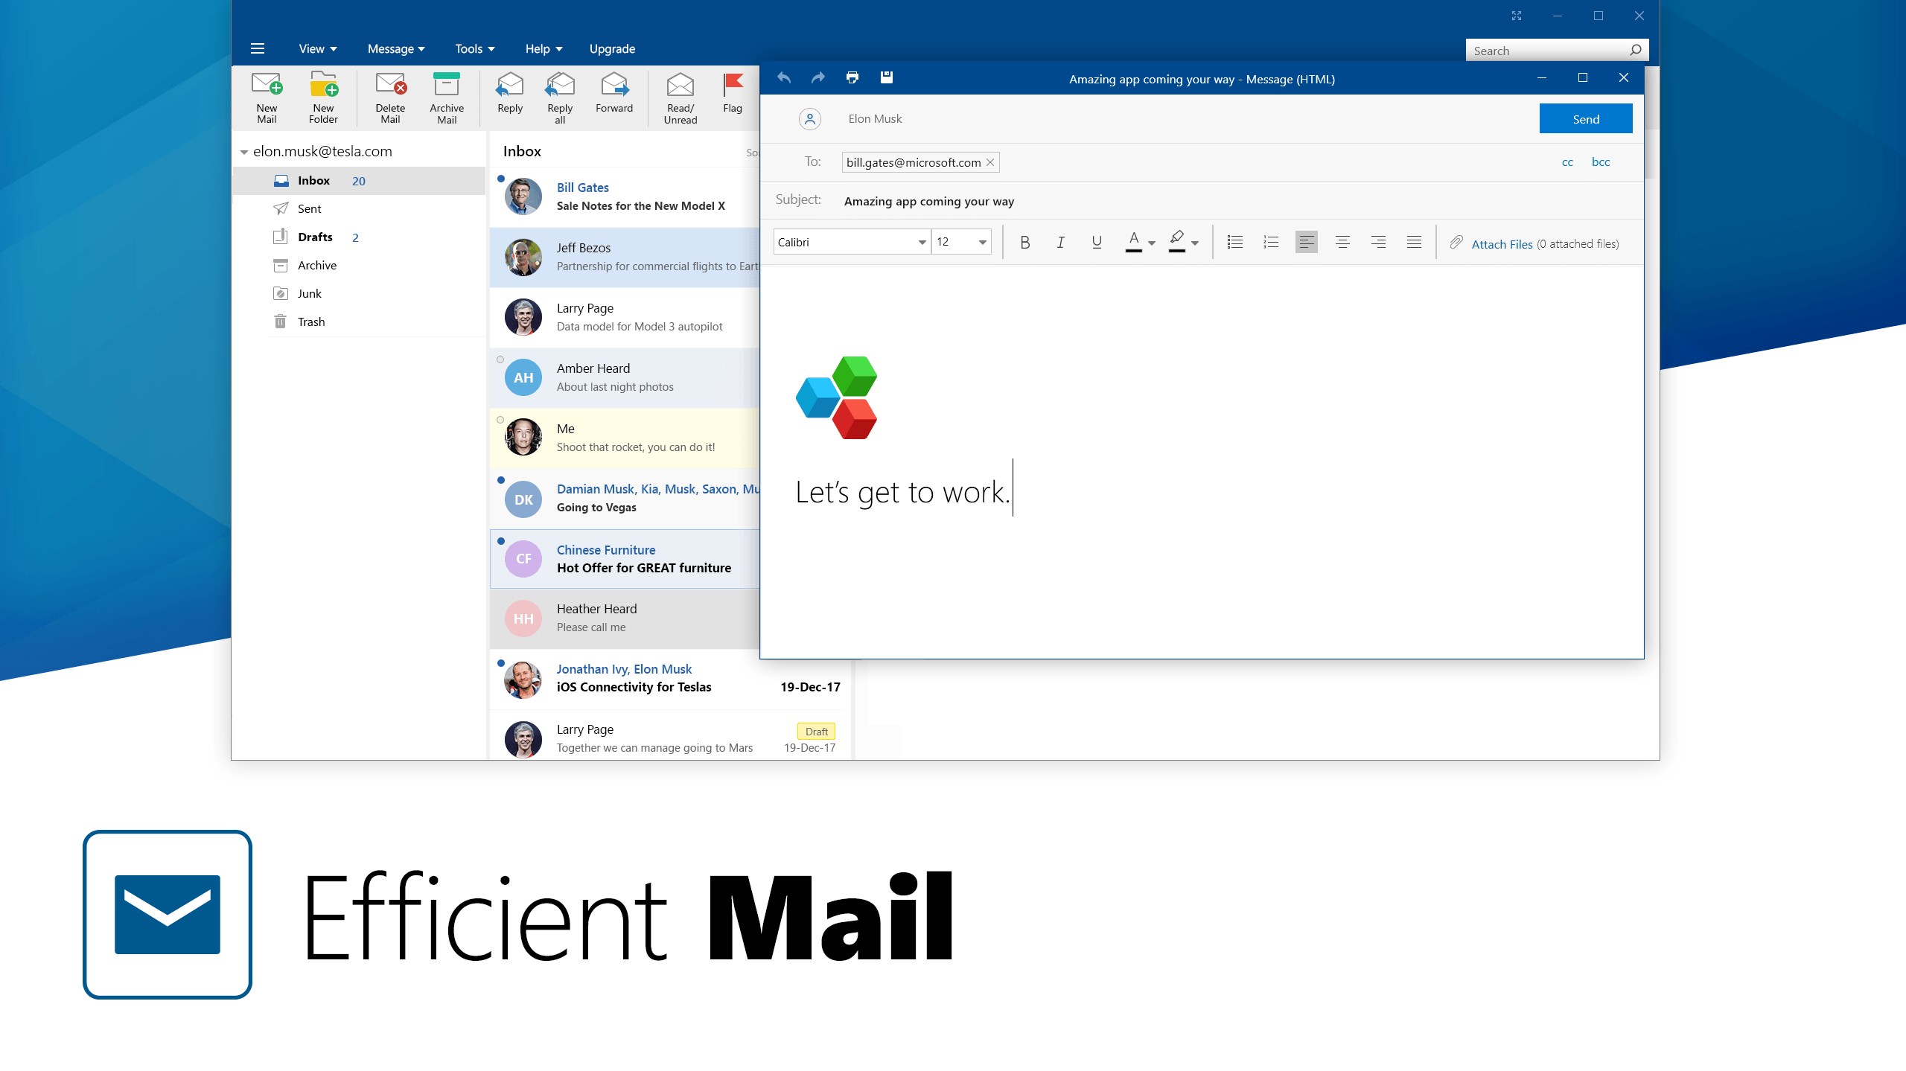Toggle bold formatting
1906x1071 pixels.
[x=1024, y=242]
